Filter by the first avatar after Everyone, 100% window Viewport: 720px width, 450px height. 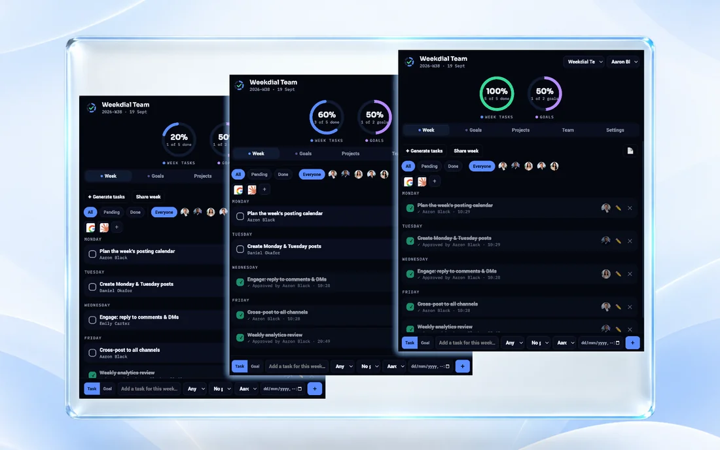coord(503,166)
